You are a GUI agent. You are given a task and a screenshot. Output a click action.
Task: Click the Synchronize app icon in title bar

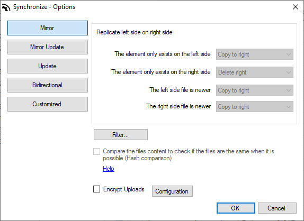coord(6,7)
